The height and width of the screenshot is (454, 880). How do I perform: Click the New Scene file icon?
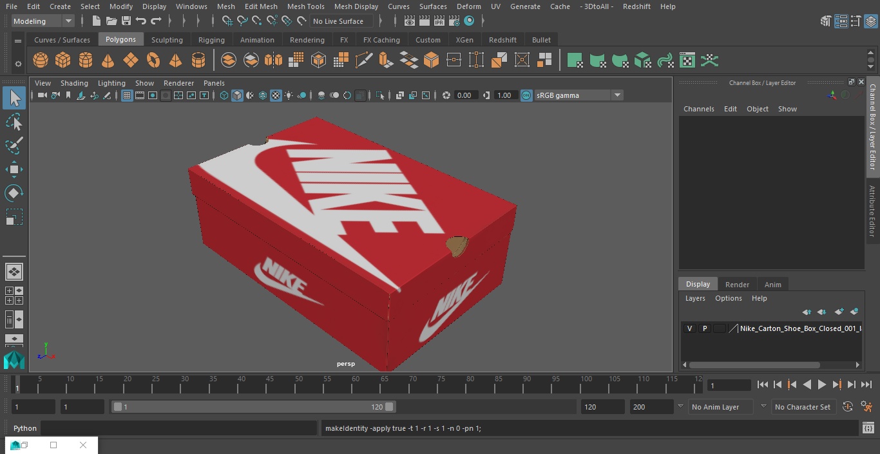(x=96, y=21)
